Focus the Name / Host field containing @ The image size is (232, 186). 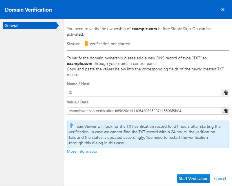coord(144,93)
